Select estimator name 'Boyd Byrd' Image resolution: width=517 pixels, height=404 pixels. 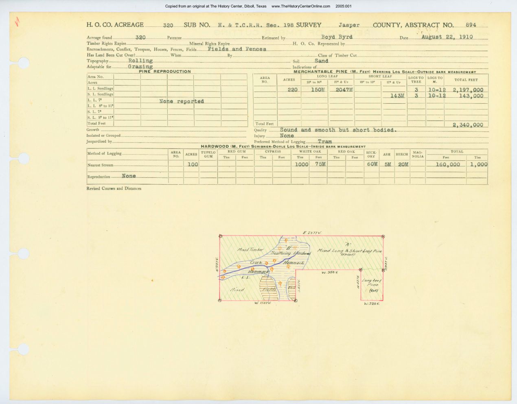click(337, 37)
